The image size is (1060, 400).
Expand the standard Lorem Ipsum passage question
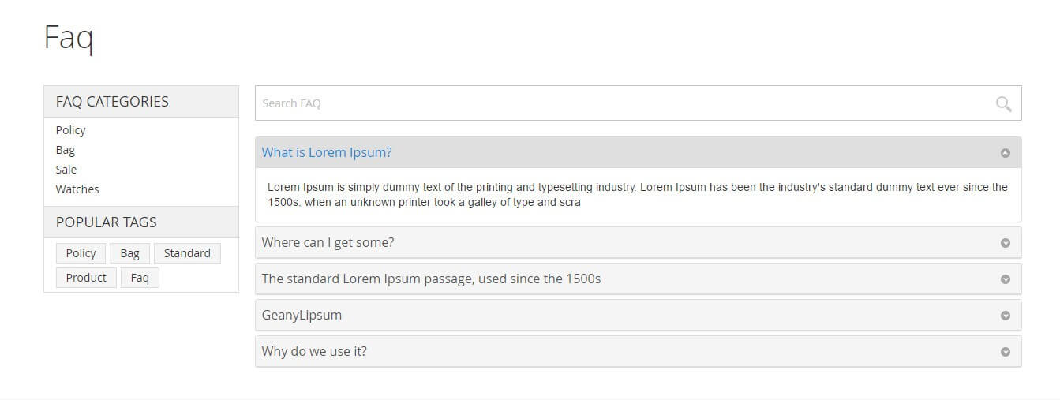pos(431,279)
